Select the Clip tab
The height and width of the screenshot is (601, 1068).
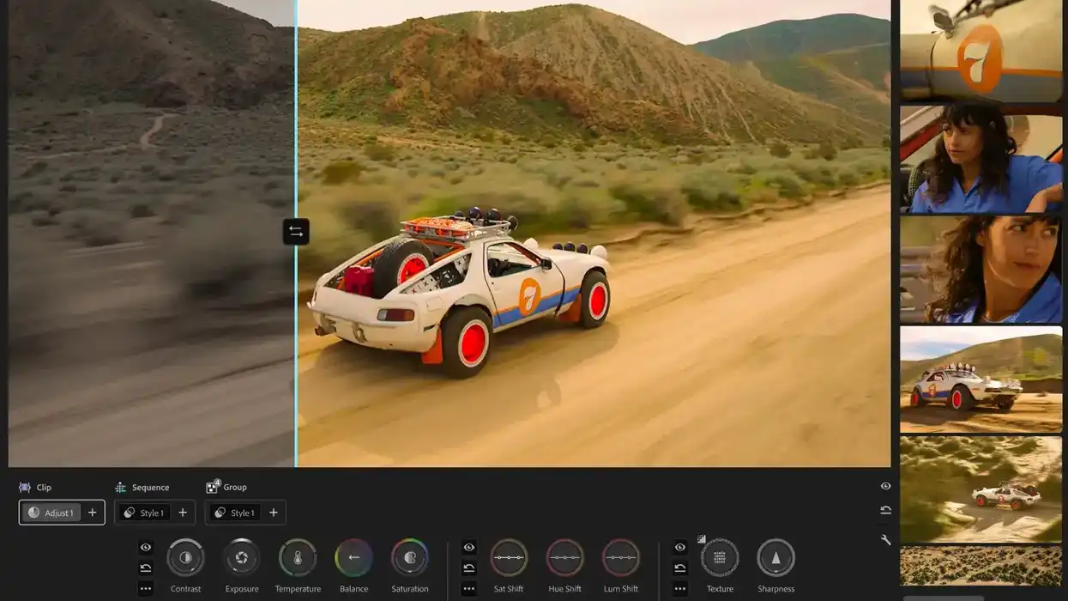(x=35, y=487)
